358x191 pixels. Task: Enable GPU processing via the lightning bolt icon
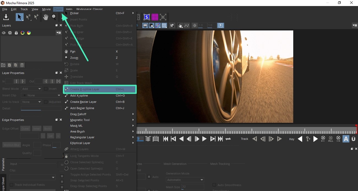click(220, 25)
